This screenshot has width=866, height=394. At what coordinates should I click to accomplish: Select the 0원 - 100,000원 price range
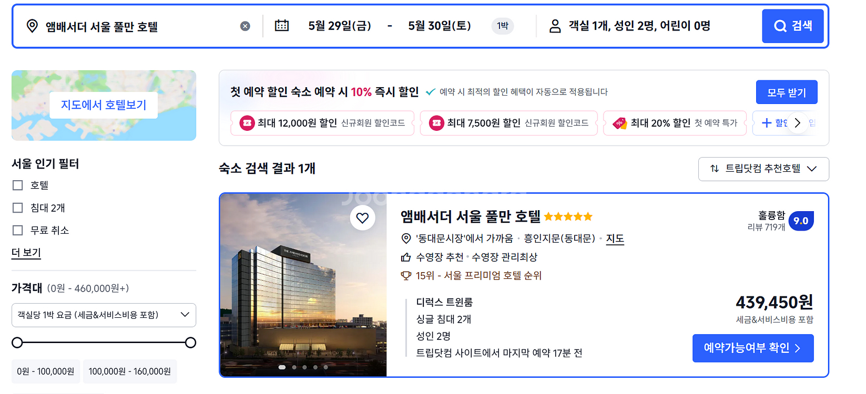click(46, 371)
